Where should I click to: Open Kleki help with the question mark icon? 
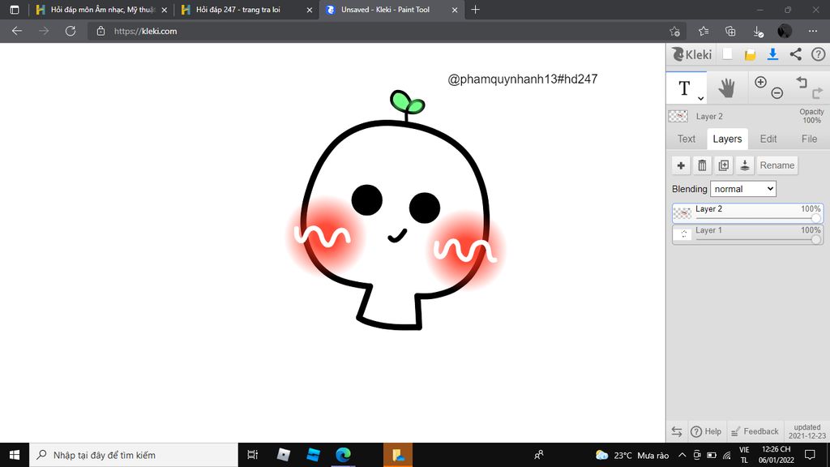818,54
